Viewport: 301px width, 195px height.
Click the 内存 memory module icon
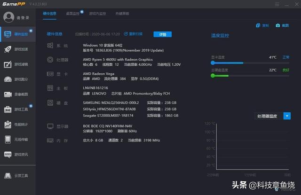click(x=50, y=140)
